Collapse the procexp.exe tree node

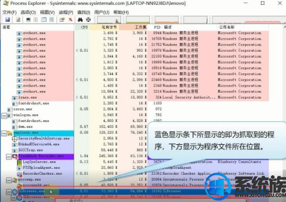coord(9,180)
